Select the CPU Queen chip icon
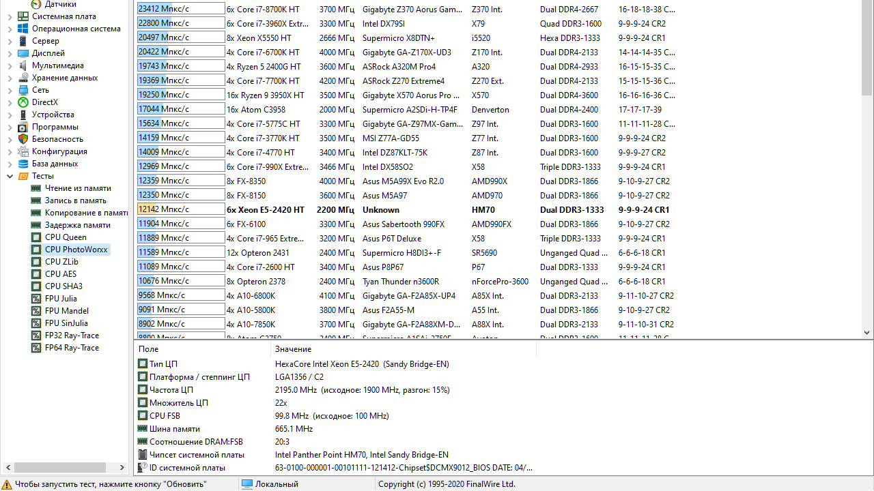874x491 pixels. click(36, 237)
